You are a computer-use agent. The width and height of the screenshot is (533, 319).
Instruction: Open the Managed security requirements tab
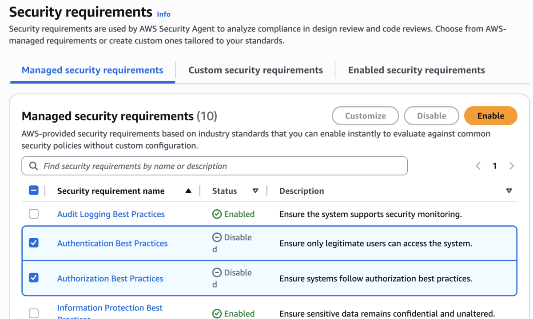tap(92, 70)
